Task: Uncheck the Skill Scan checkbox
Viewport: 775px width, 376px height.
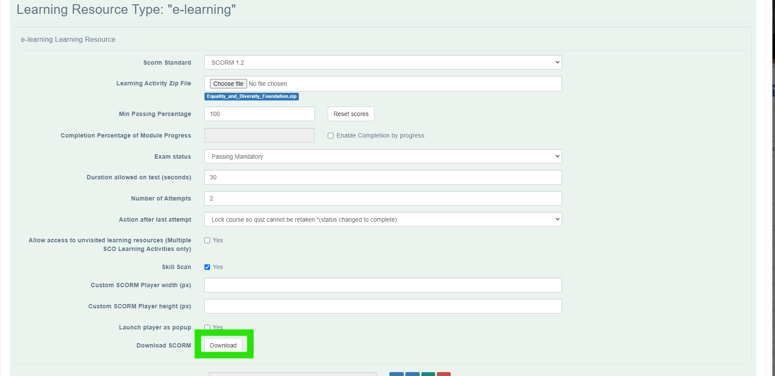Action: click(207, 267)
